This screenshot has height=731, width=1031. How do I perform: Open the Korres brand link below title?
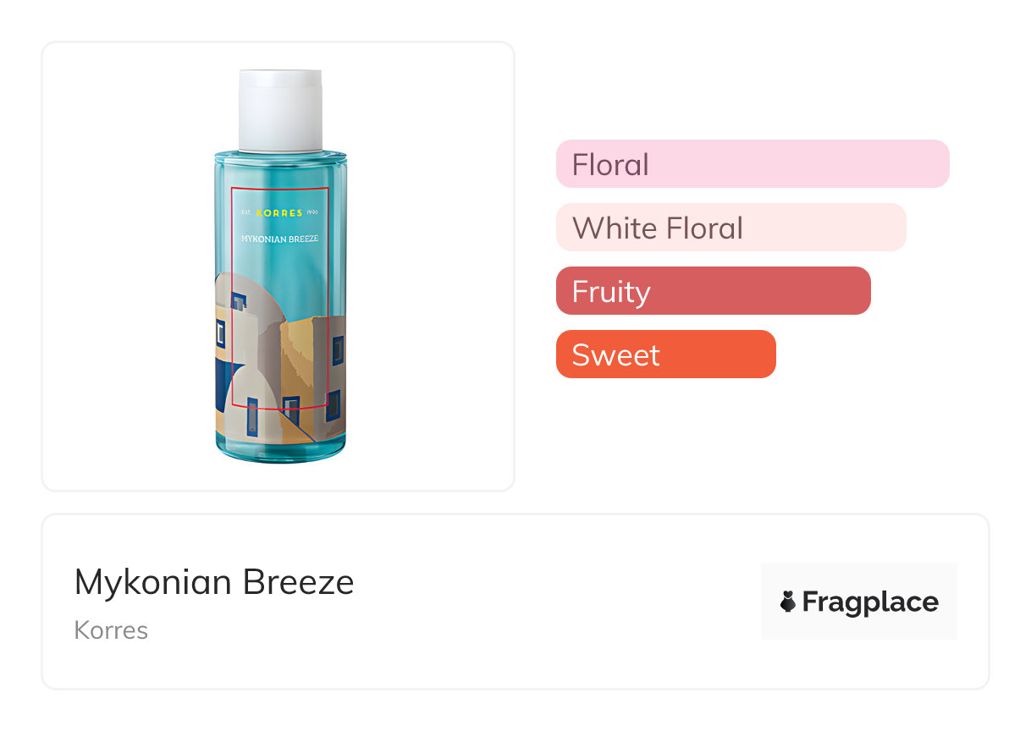point(111,630)
